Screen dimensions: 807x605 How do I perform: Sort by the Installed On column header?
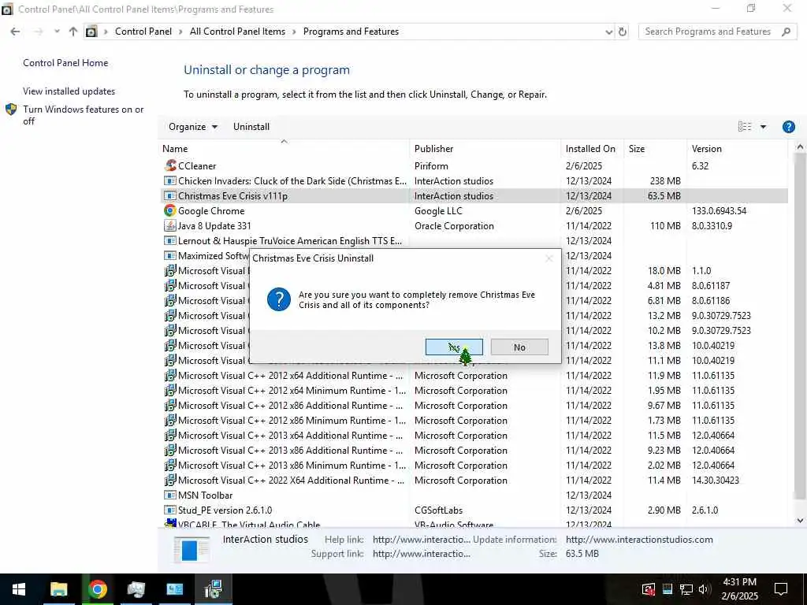(592, 149)
